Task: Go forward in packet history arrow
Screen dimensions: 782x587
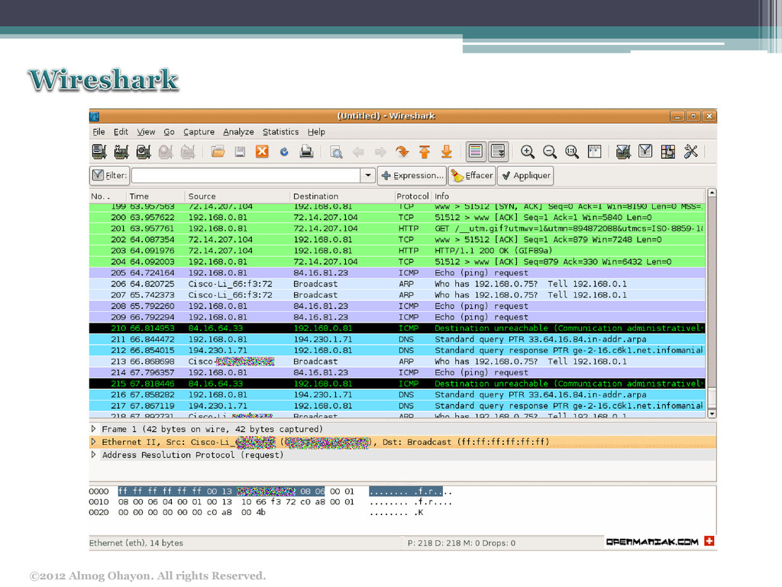Action: point(380,151)
